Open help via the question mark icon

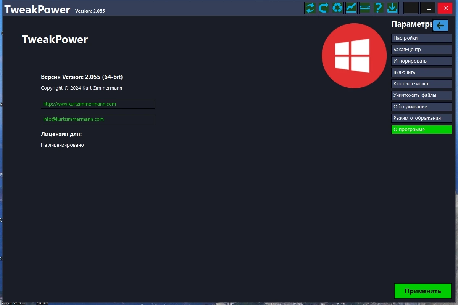(x=379, y=8)
